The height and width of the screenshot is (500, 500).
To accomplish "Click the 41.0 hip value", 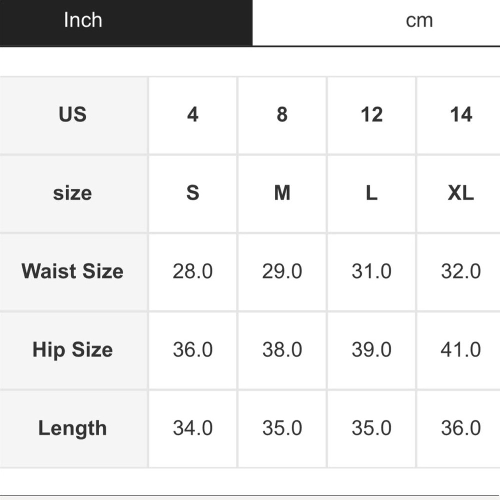I will (461, 350).
